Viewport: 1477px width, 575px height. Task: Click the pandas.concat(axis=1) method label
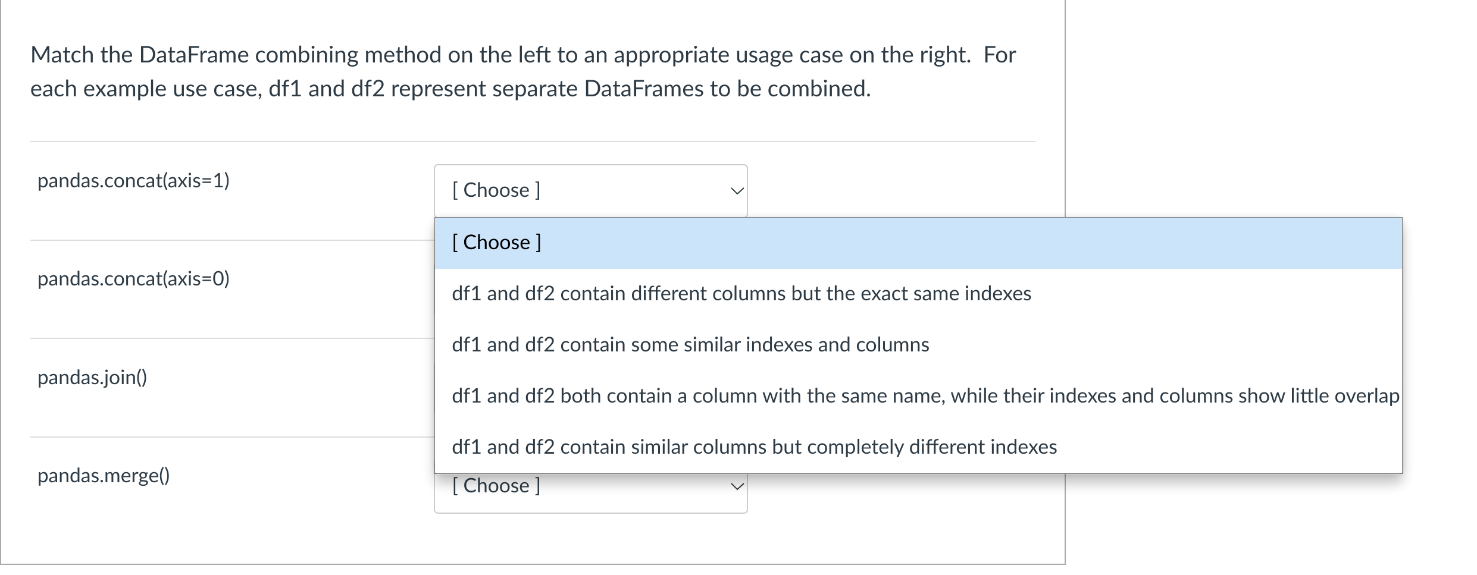[x=133, y=181]
